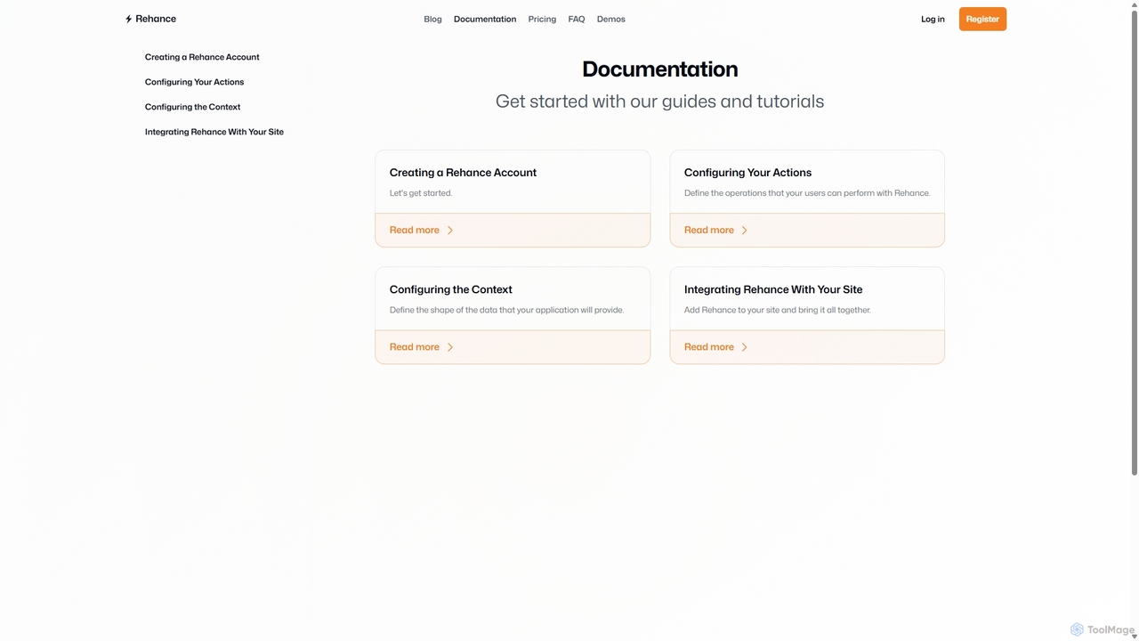1139x641 pixels.
Task: Click the text Let's get started.
Action: point(421,193)
